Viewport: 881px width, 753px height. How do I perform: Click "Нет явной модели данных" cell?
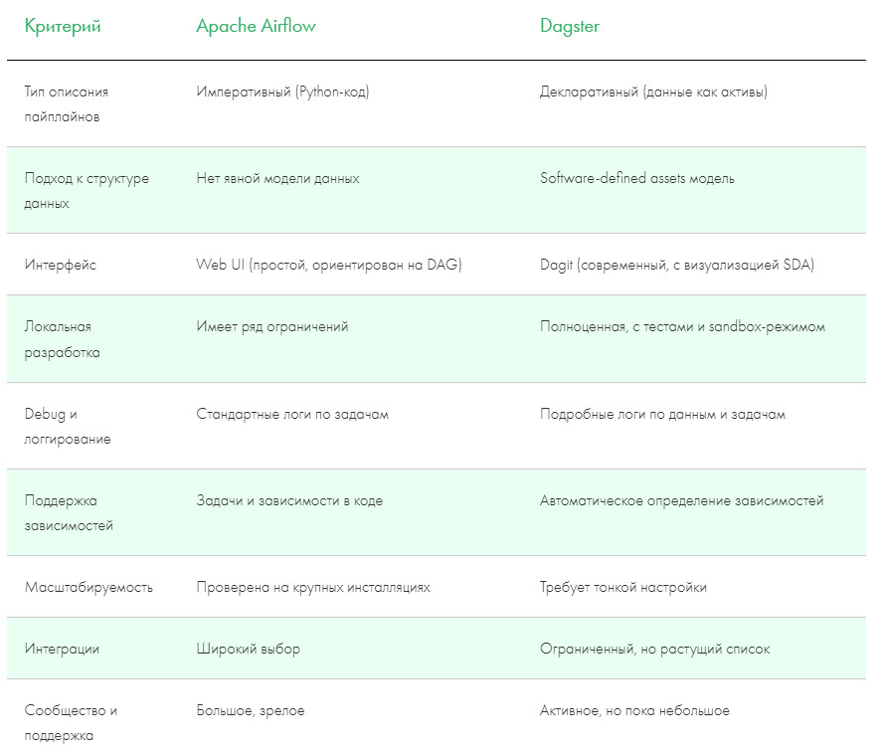277,178
